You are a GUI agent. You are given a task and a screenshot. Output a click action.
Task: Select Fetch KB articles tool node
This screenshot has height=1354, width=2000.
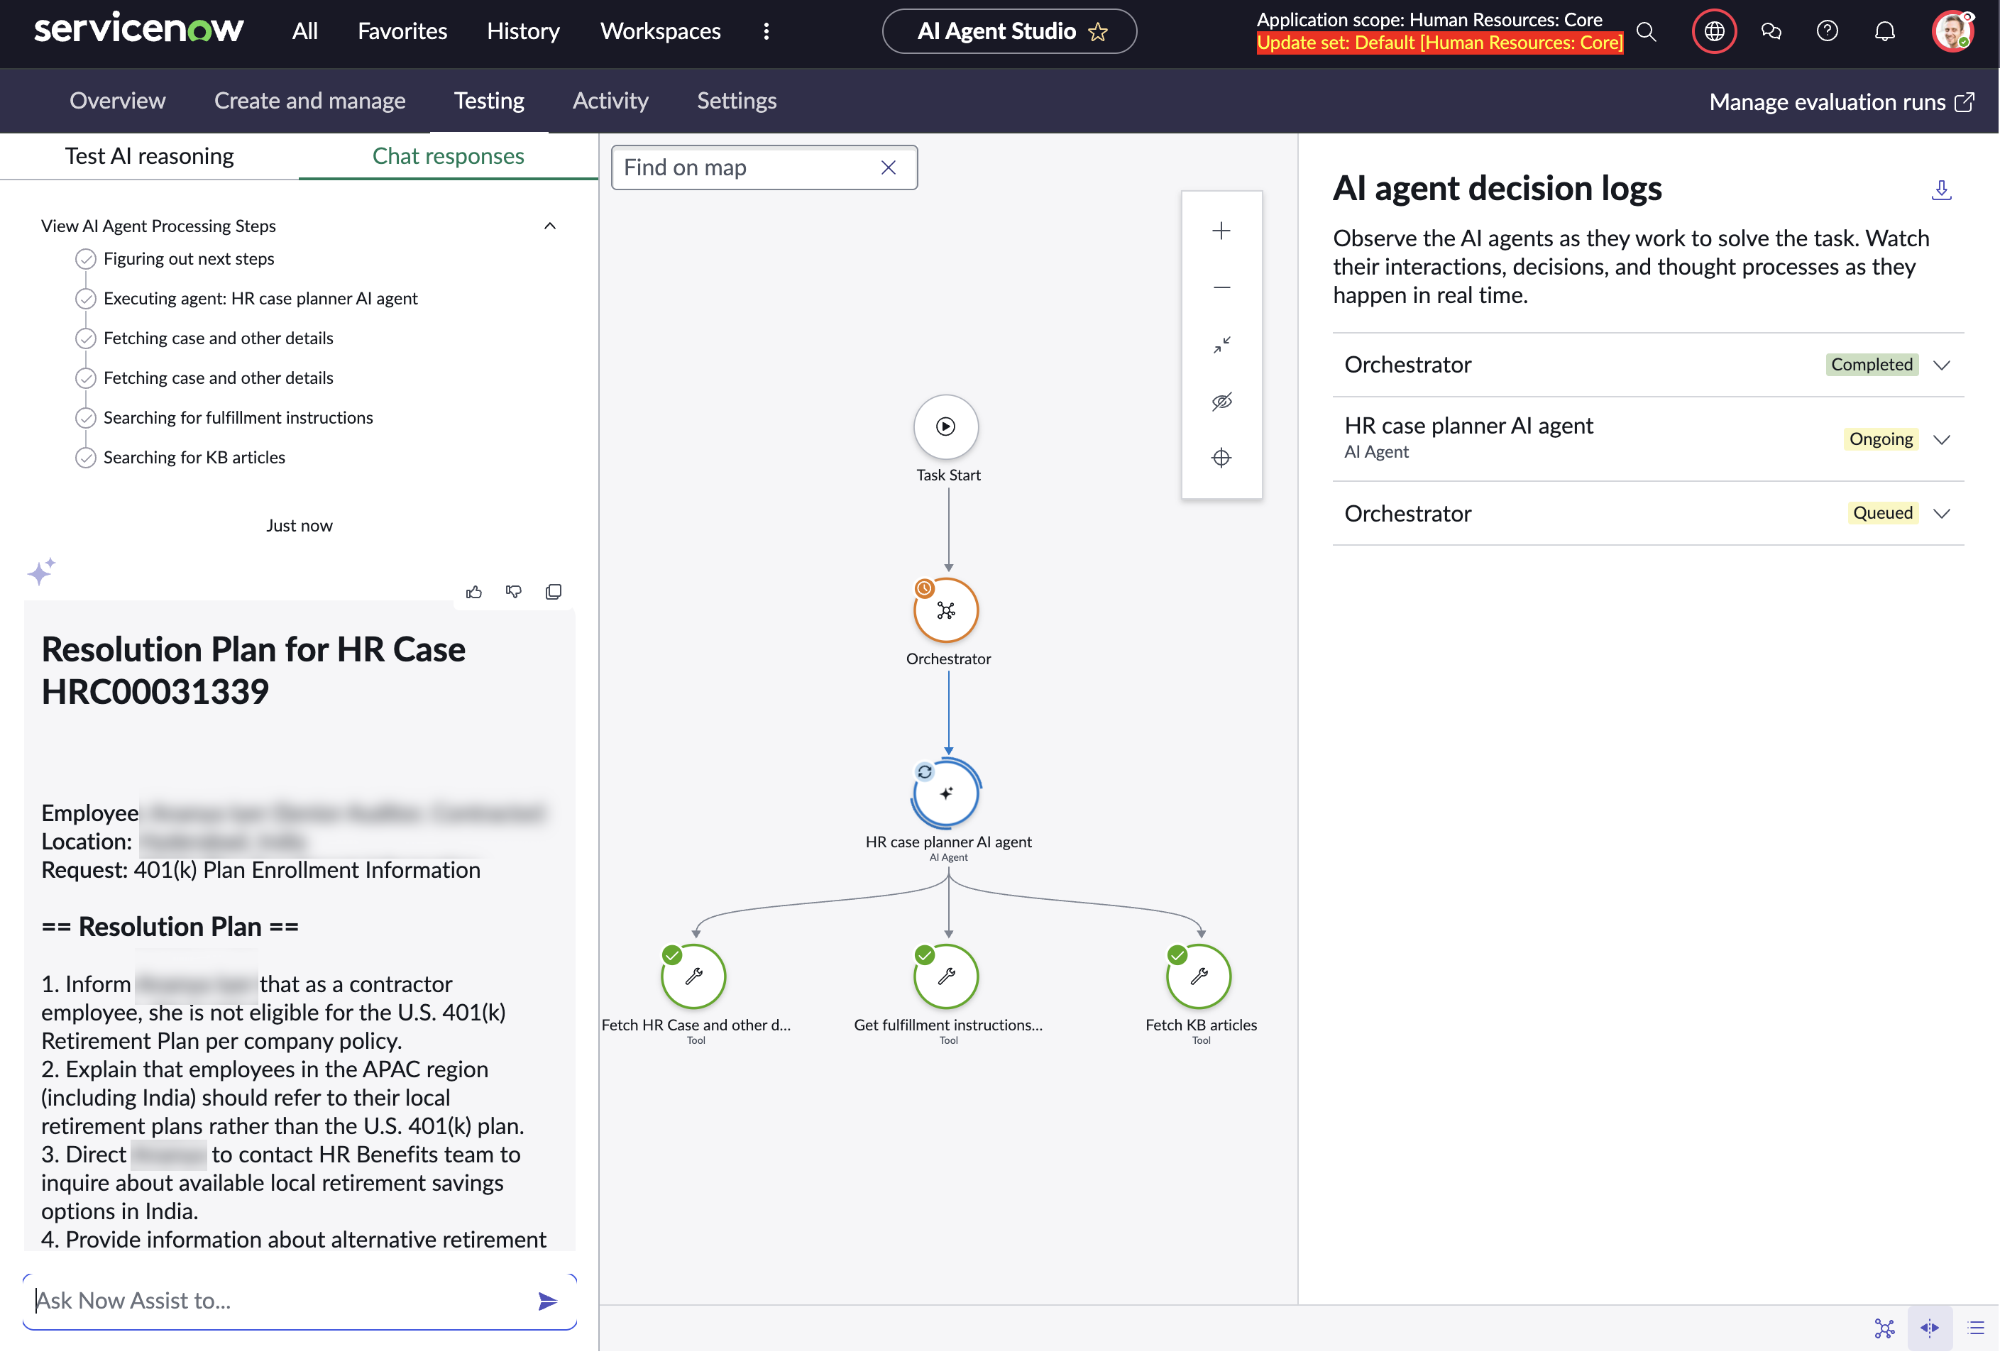coord(1199,977)
